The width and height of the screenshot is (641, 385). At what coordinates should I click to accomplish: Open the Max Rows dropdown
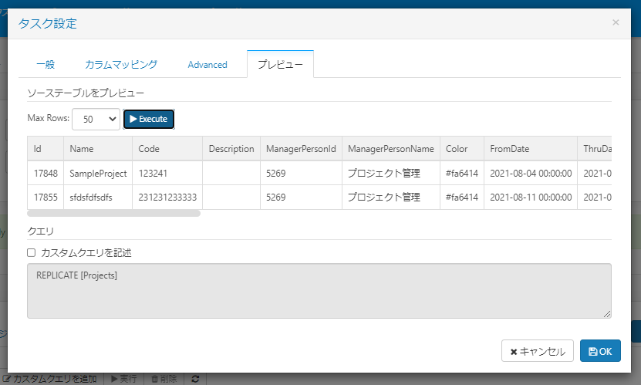[x=96, y=120]
